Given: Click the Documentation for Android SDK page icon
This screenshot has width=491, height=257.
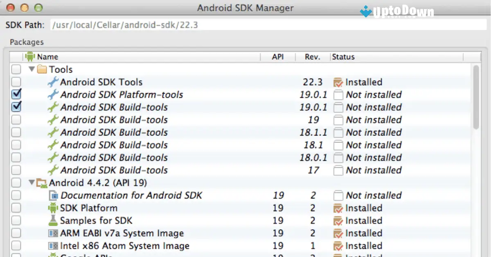Looking at the screenshot, I should [54, 195].
